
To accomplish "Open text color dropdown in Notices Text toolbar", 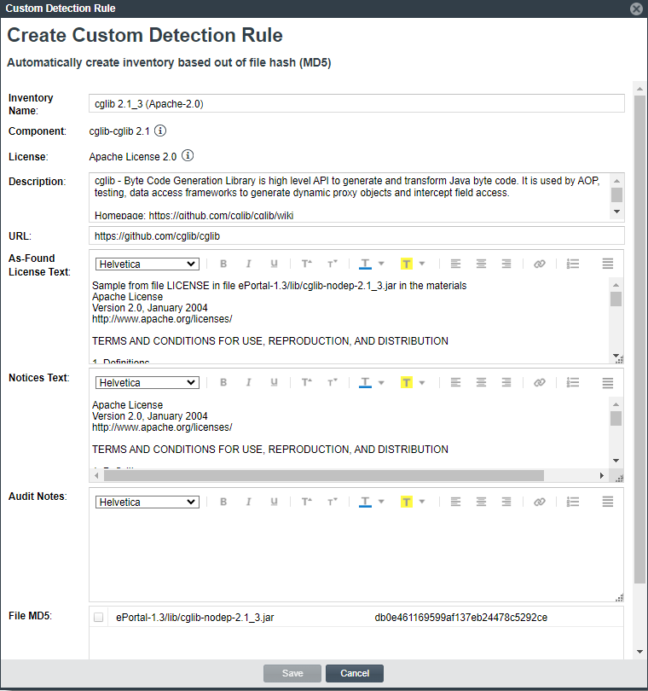I will click(381, 383).
